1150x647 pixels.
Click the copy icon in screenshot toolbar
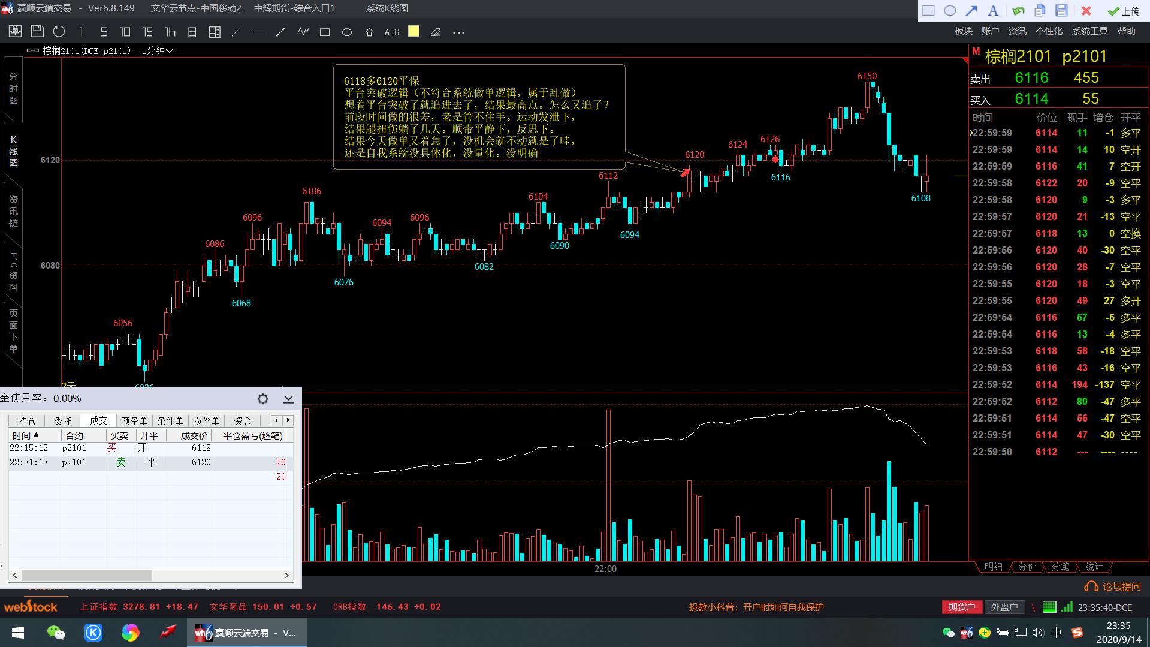click(x=1040, y=10)
